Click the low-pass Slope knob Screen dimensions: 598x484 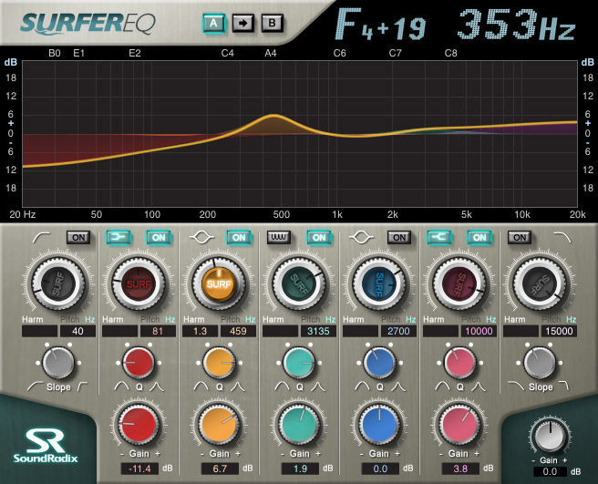coord(540,363)
